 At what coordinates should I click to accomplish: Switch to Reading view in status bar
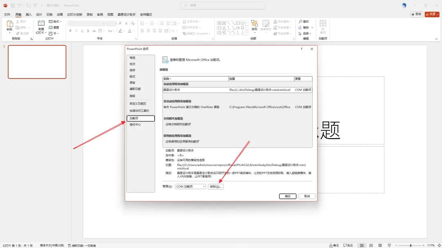pos(380,246)
